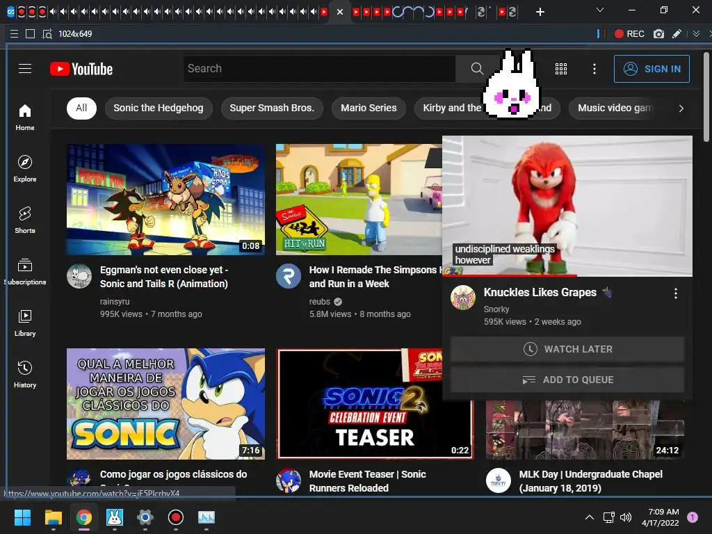
Task: Click the Chrome taskbar icon
Action: point(84,517)
